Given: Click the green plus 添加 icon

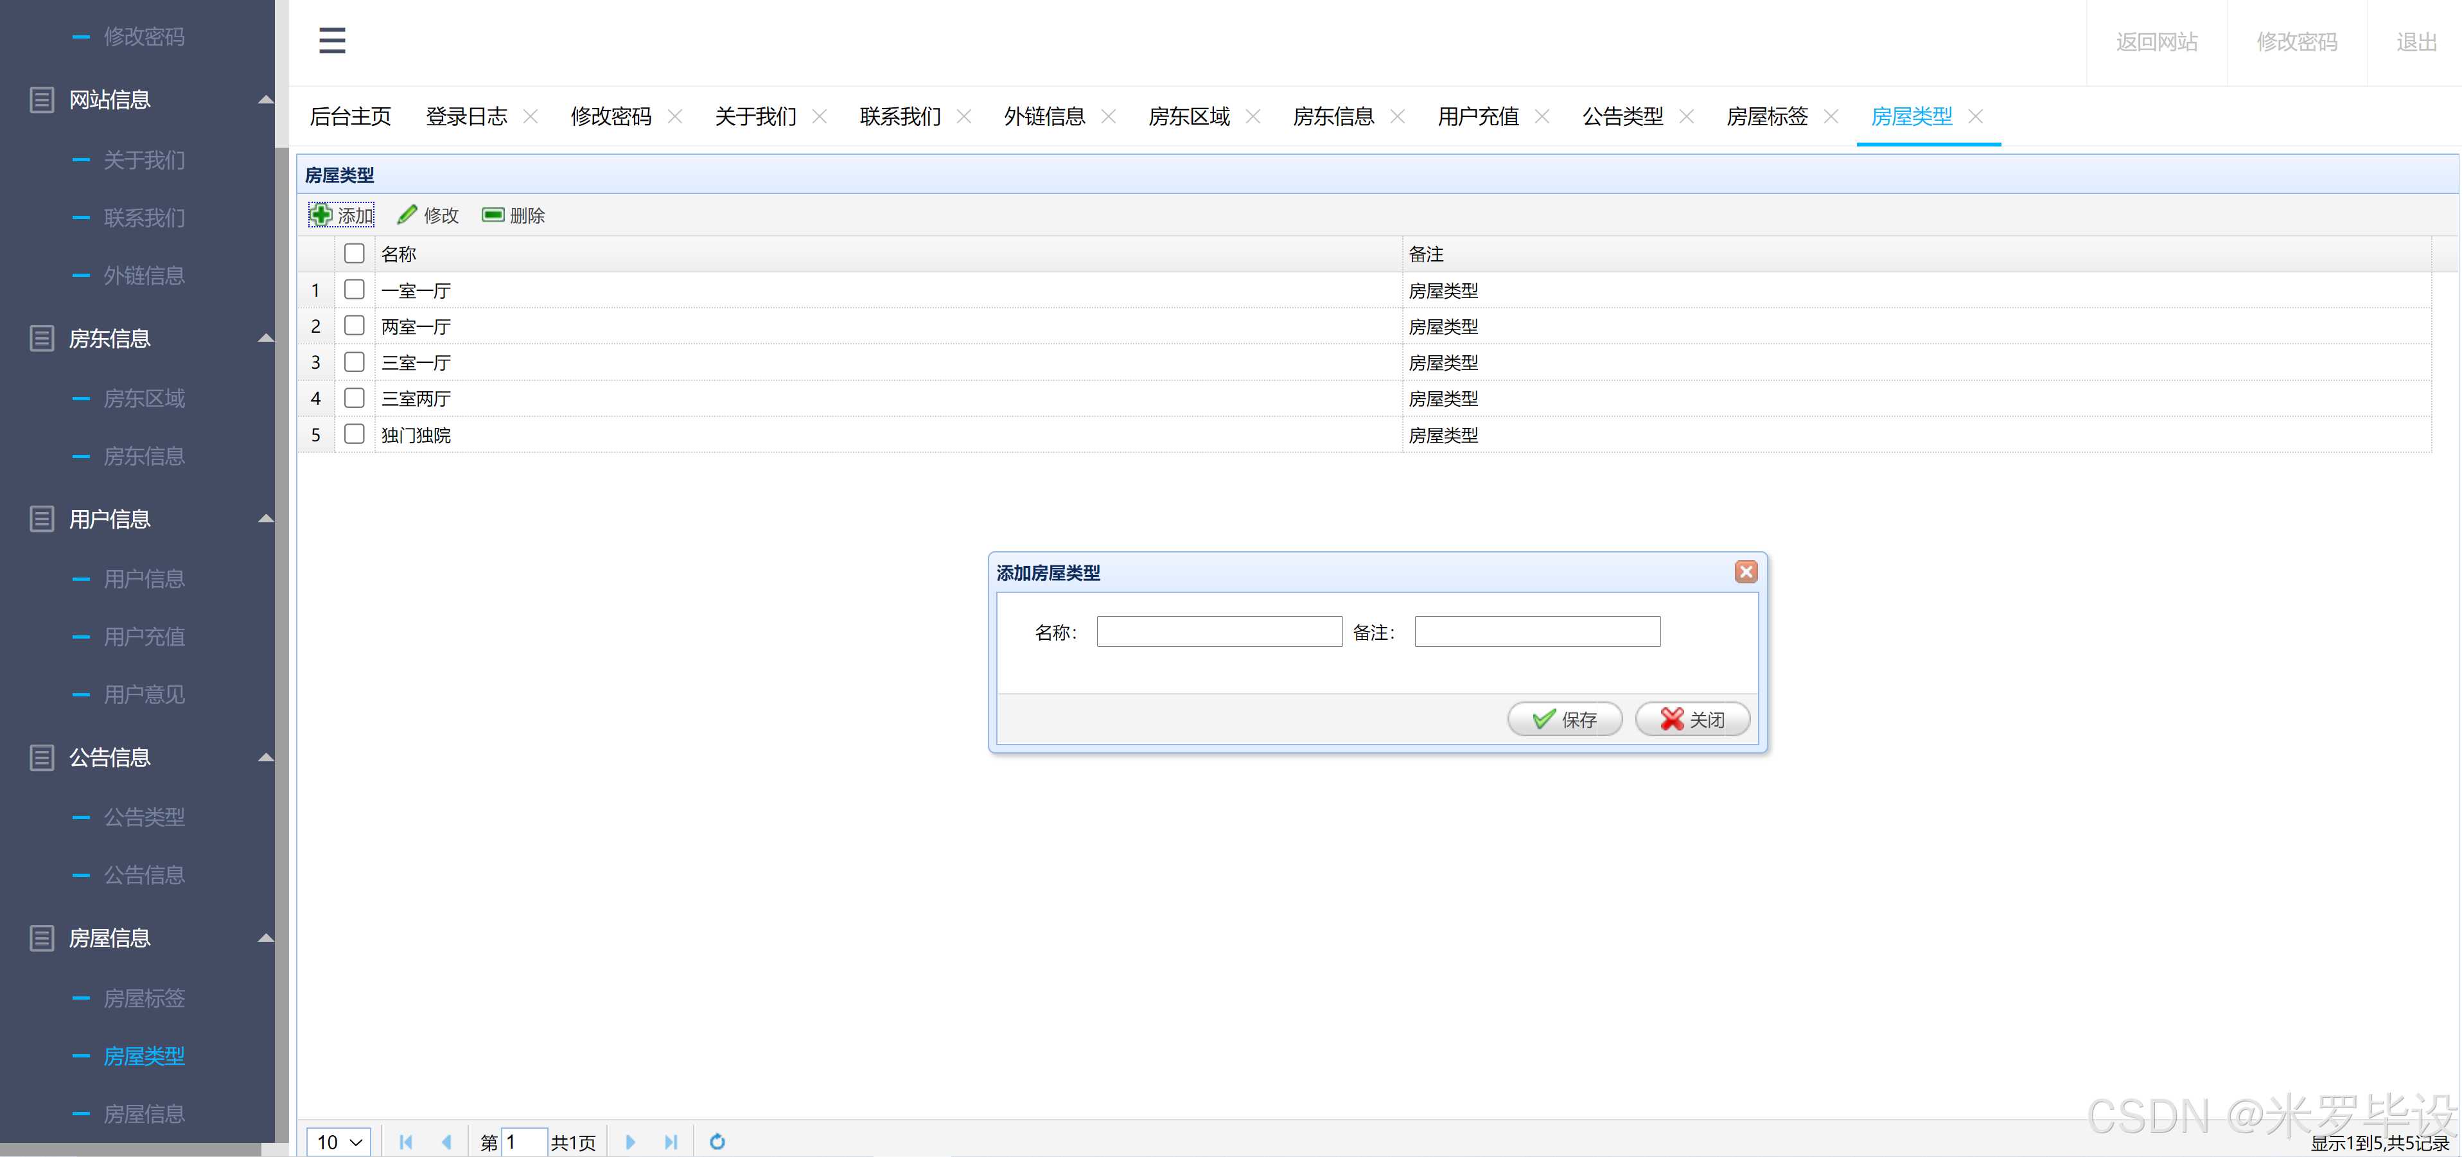Looking at the screenshot, I should [322, 215].
